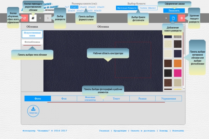This screenshot has height=139, width=209.
Task: Pick the brown swatch beside the orange one
Action: (x=168, y=63)
